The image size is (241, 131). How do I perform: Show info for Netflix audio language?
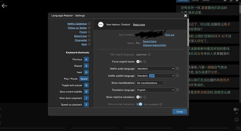click(x=177, y=68)
